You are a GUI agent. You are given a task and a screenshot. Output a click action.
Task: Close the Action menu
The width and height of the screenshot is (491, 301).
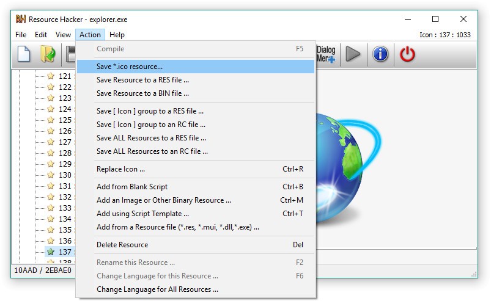tap(90, 35)
